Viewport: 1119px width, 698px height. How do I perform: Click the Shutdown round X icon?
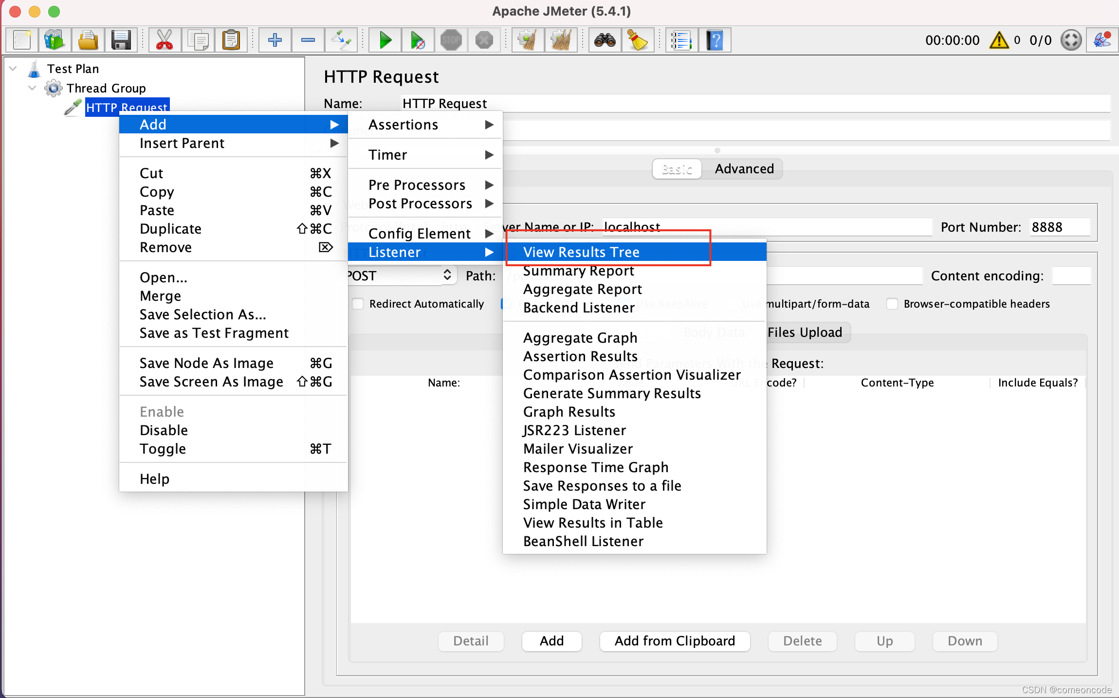tap(484, 40)
